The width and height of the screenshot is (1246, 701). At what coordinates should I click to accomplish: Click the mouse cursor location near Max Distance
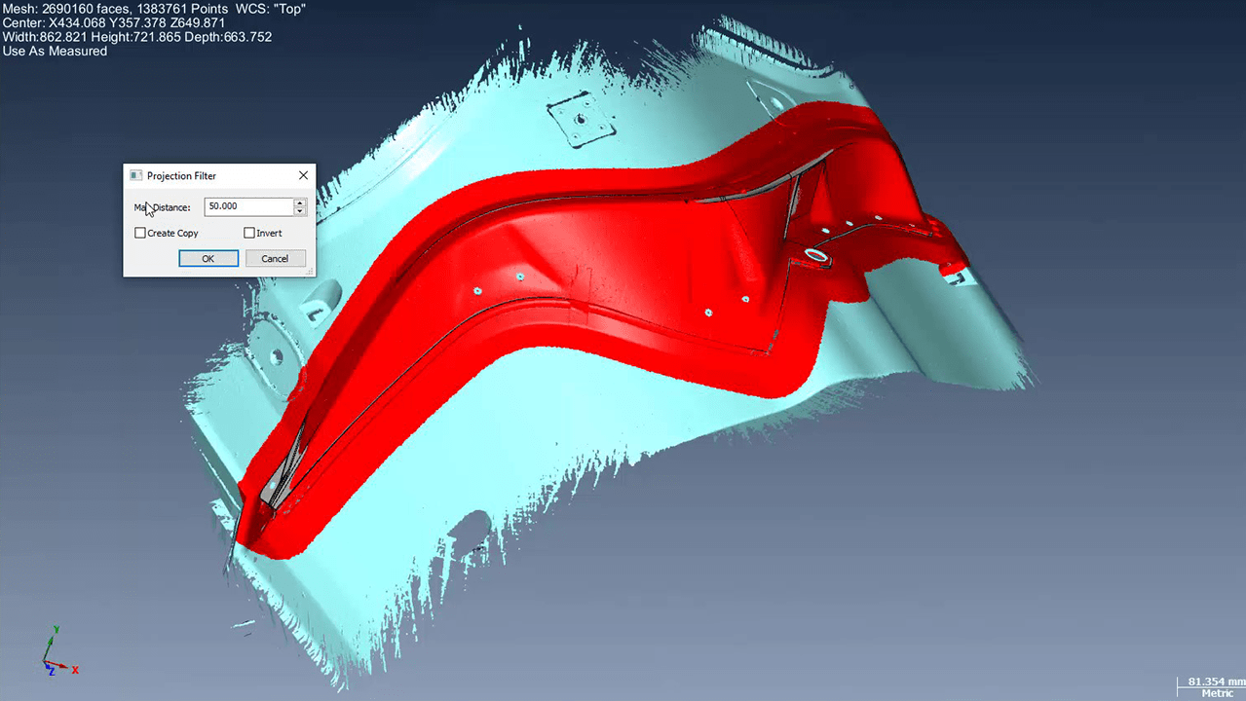tap(148, 208)
